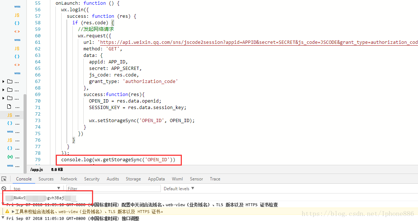Click the 'secret: APP_SECRET,' line
Image resolution: width=418 pixels, height=221 pixels.
[x=115, y=68]
